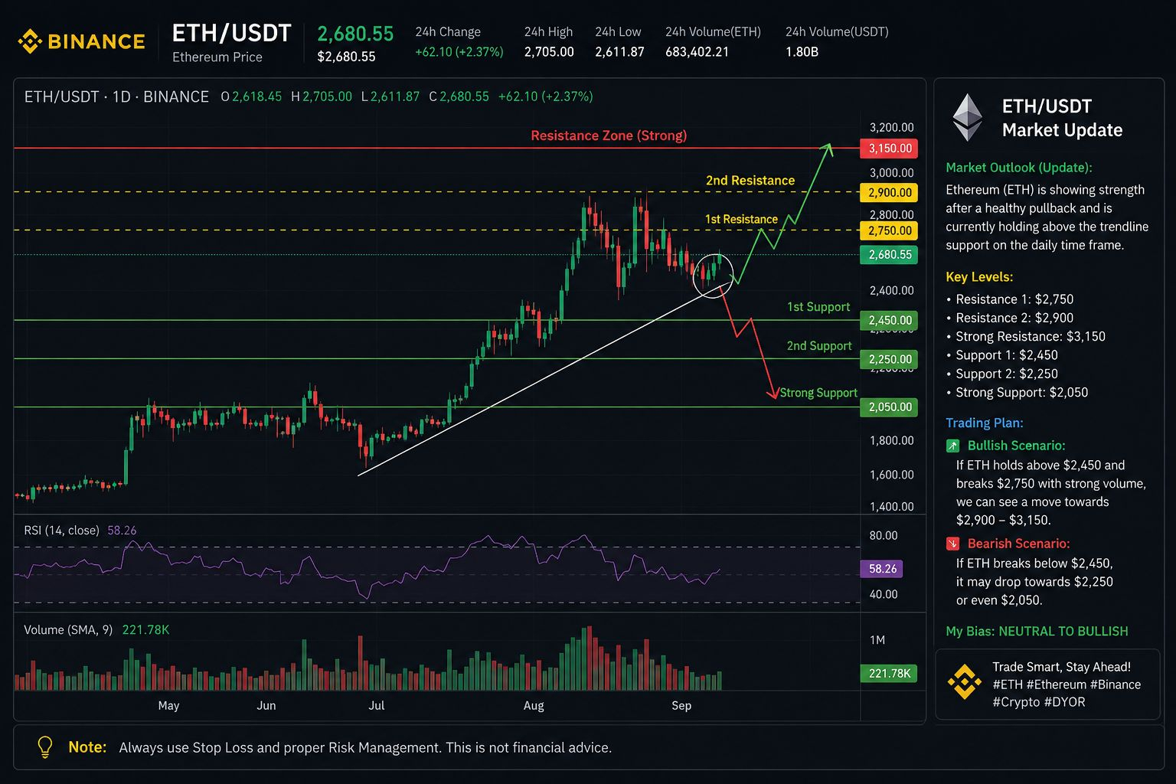The height and width of the screenshot is (784, 1176).
Task: Click the red 3,150.00 price tag
Action: coord(890,149)
